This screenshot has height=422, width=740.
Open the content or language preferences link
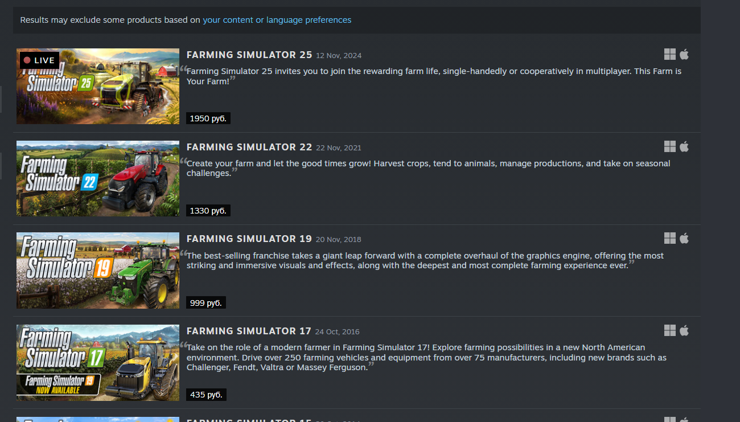click(277, 20)
